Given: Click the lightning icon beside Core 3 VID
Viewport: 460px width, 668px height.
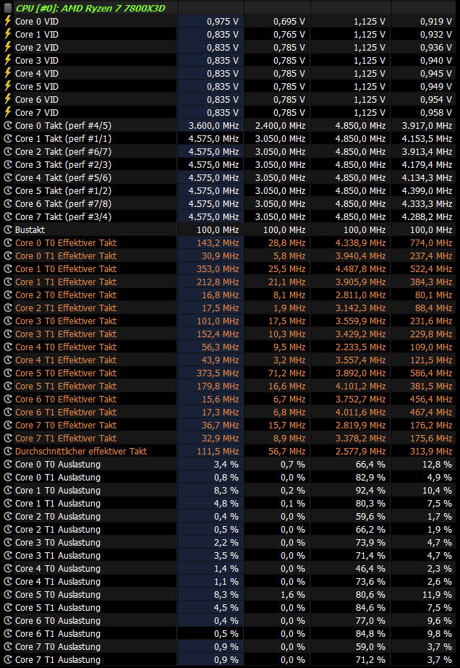Looking at the screenshot, I should [7, 61].
